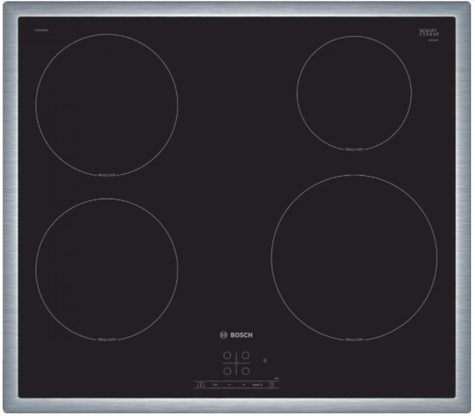475x416 pixels.
Task: Decrease heat with the minus button
Action: [229, 385]
